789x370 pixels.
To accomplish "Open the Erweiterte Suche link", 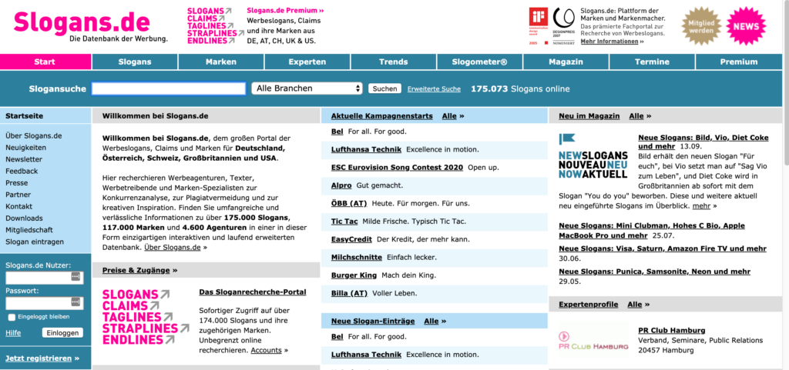I will tap(434, 89).
